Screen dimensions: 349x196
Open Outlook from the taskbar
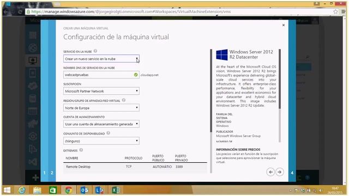click(x=85, y=190)
